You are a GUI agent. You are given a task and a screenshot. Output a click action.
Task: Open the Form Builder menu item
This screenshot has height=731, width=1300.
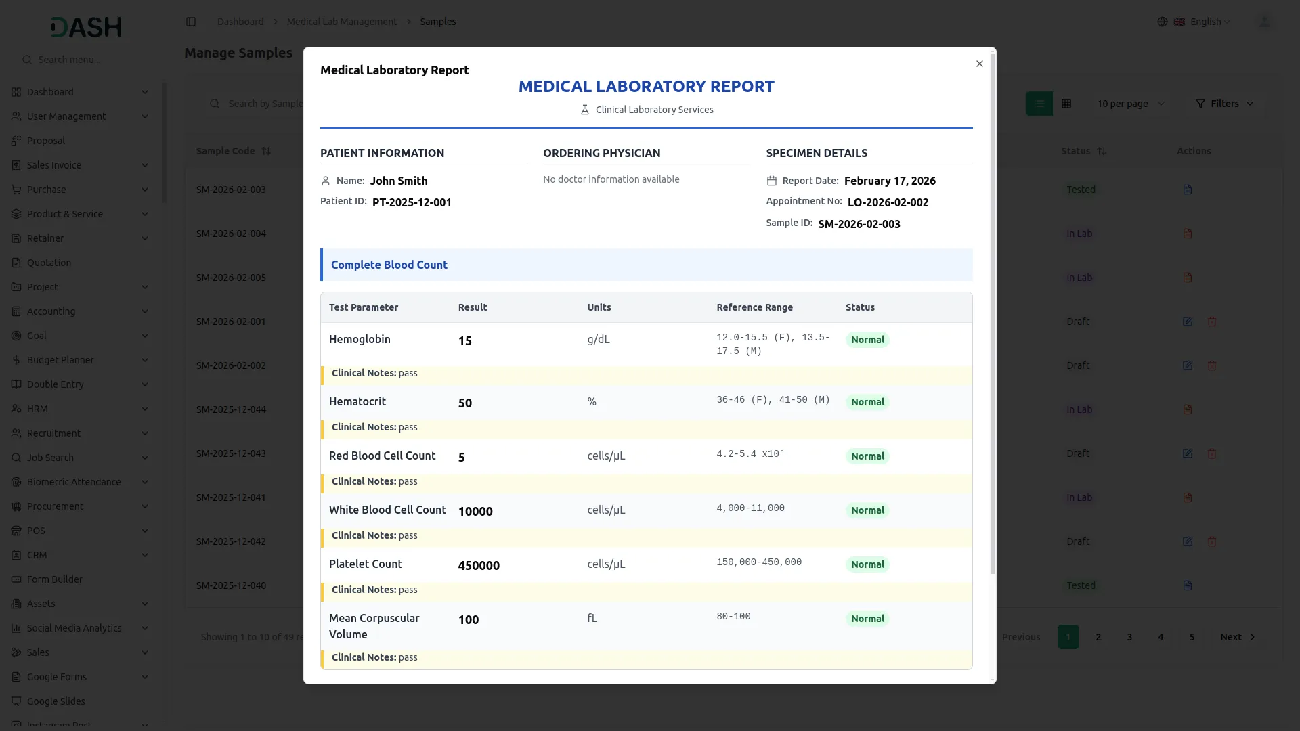point(54,579)
